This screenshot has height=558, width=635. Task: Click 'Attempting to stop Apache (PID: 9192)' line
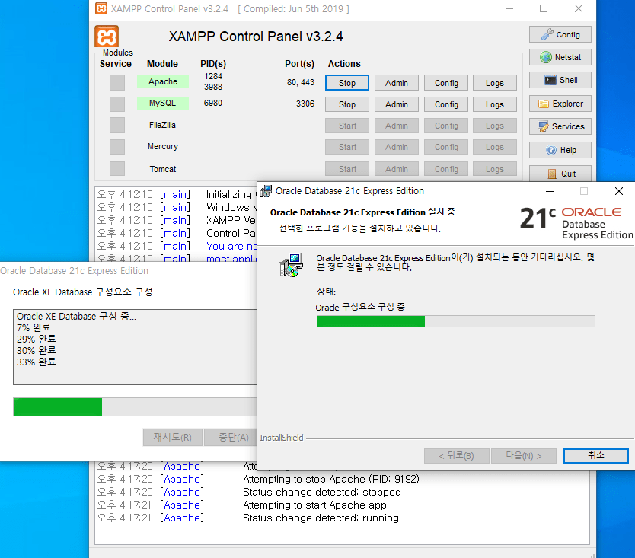point(331,479)
